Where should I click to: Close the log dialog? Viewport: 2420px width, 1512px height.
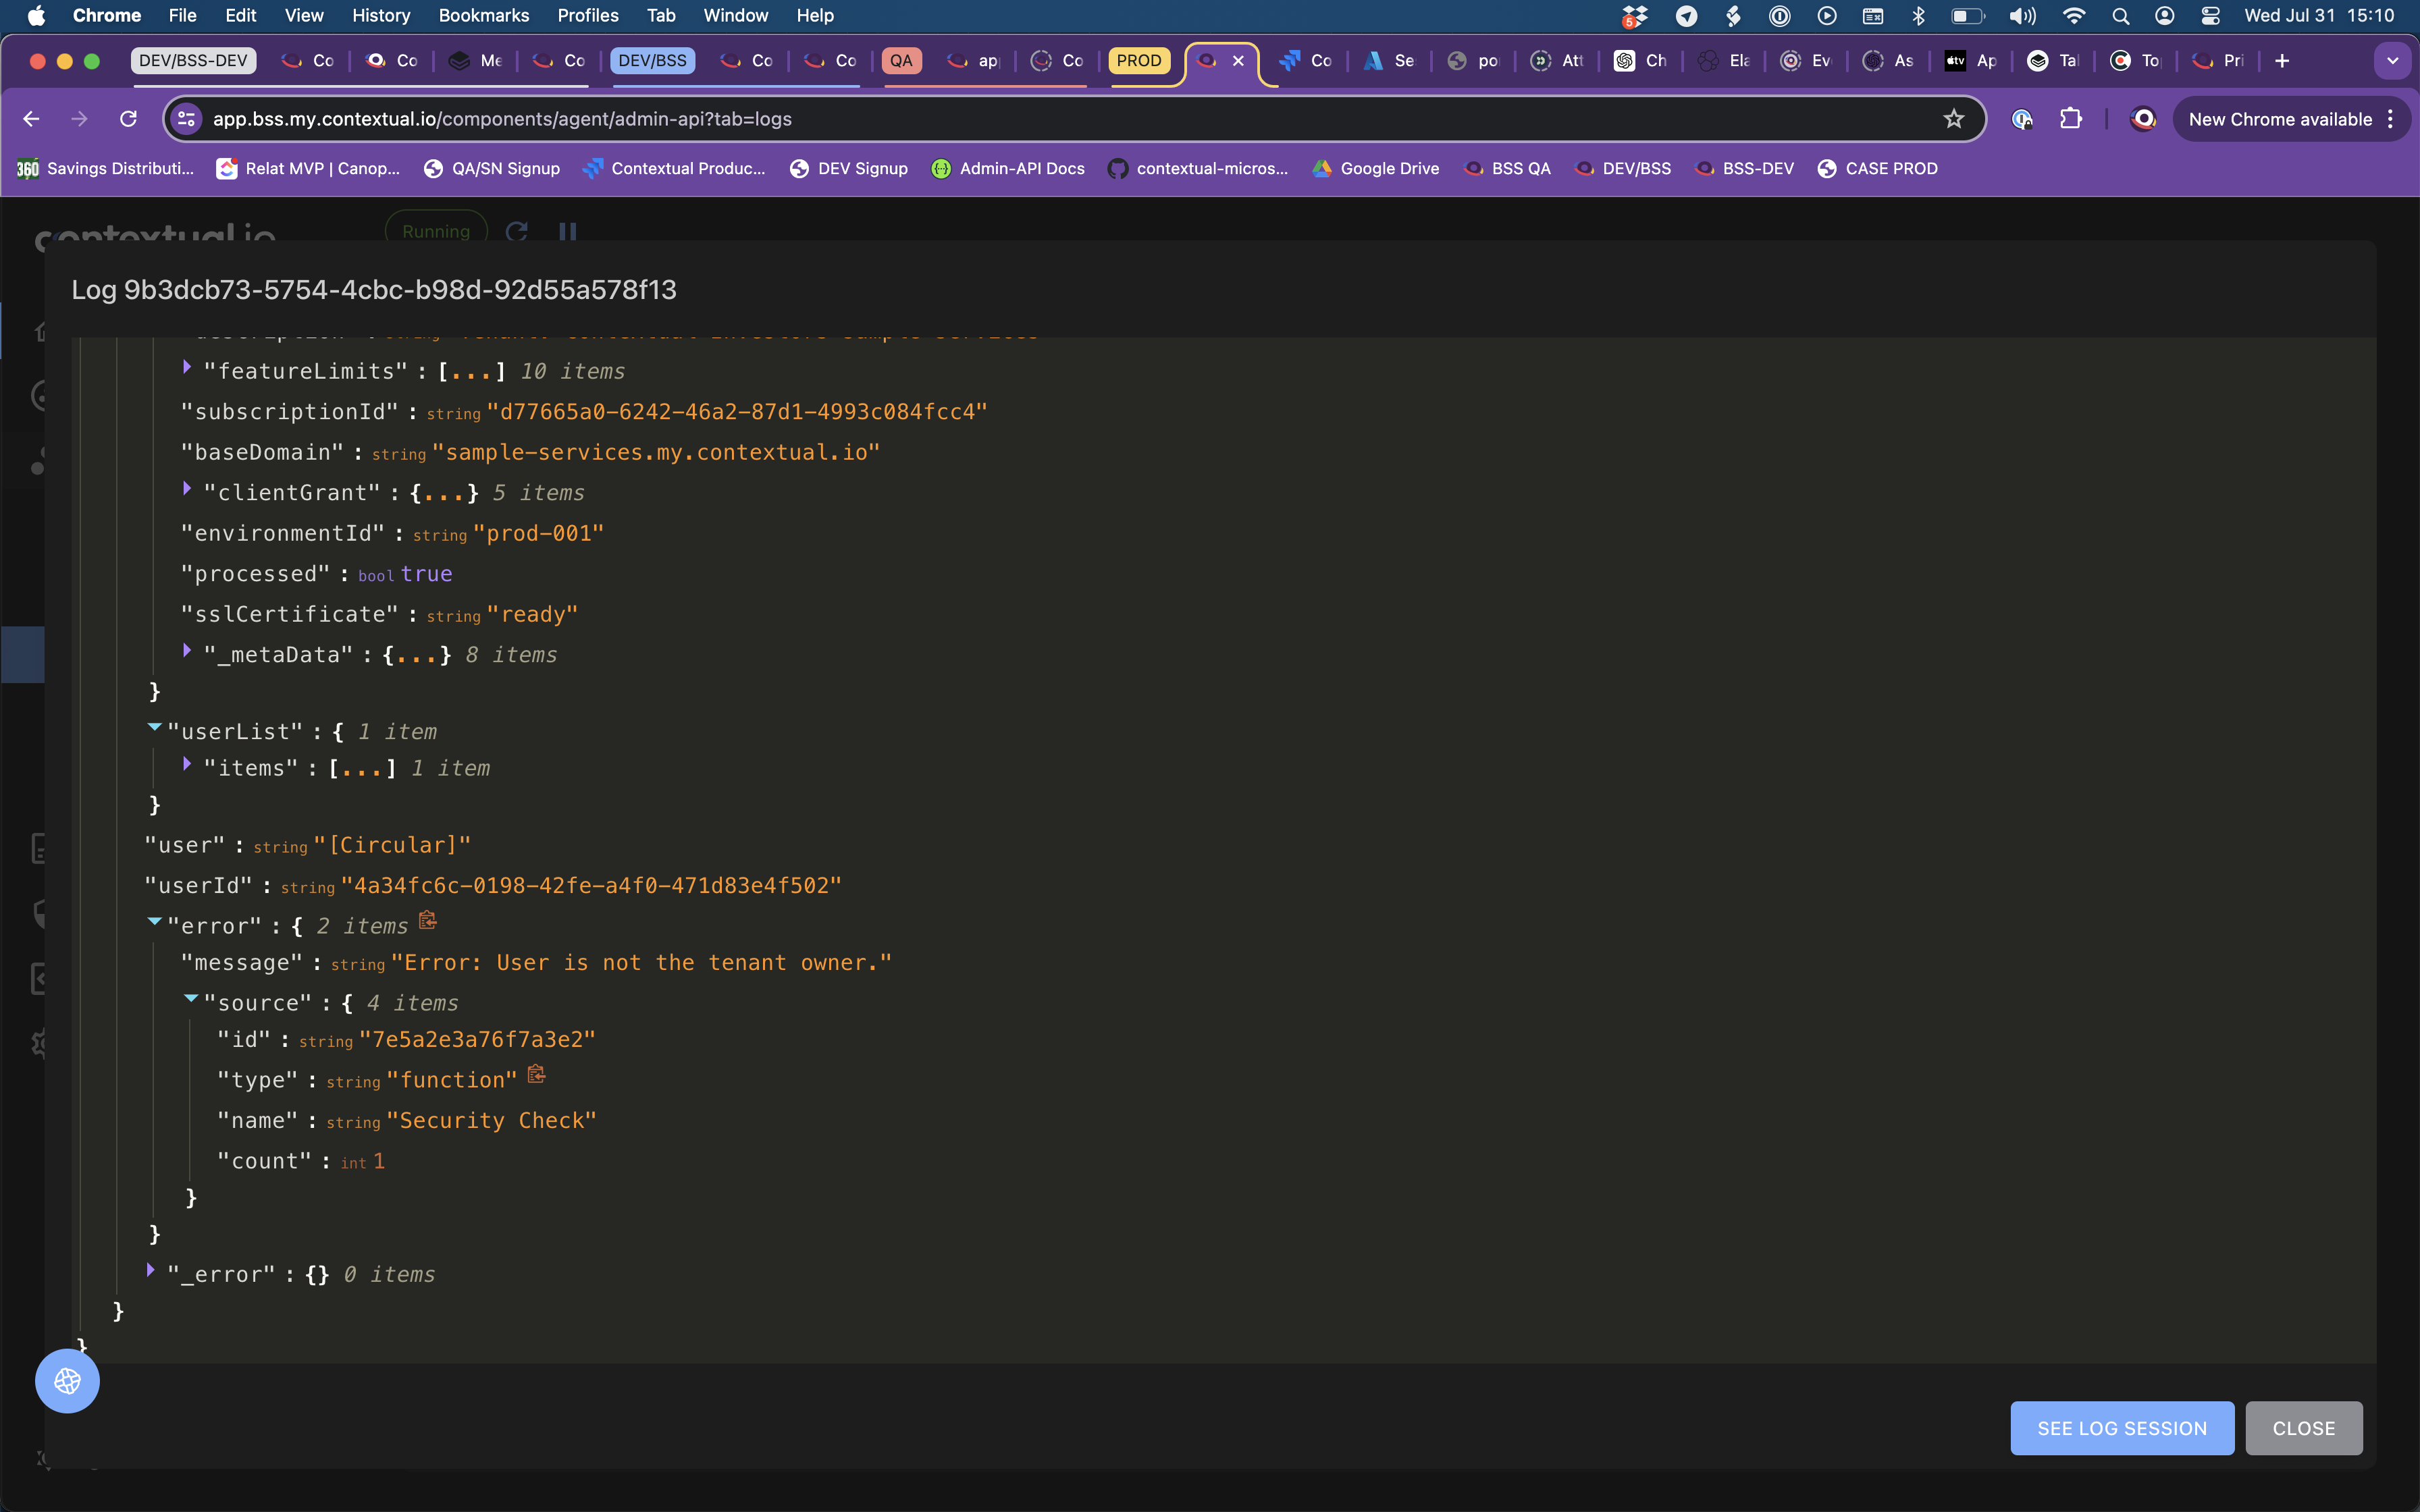coord(2303,1428)
